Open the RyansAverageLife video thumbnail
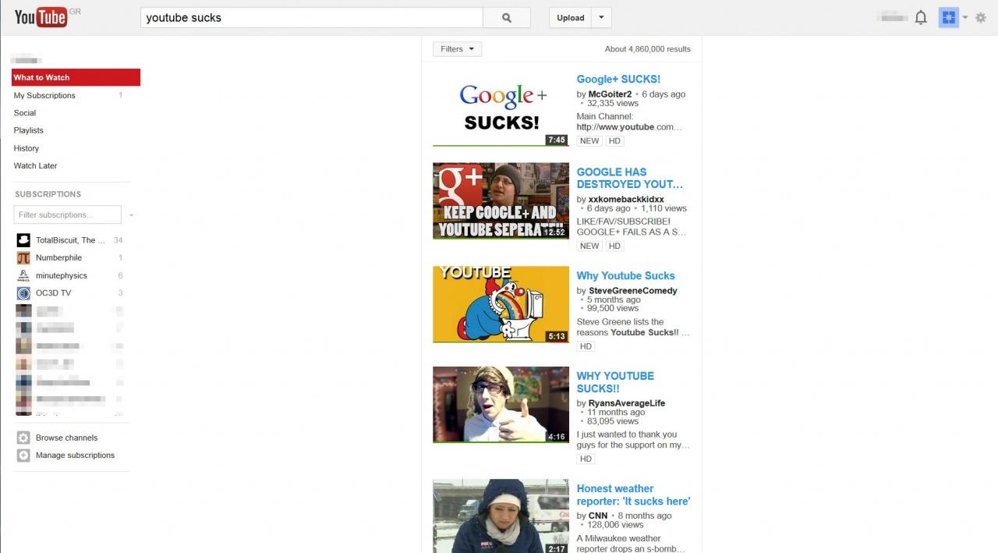The image size is (998, 553). pyautogui.click(x=501, y=405)
